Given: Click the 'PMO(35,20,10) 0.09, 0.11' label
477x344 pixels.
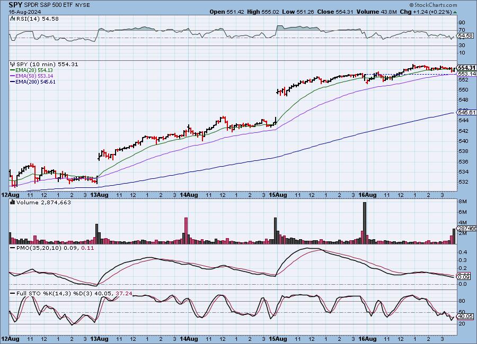Looking at the screenshot, I should [55, 248].
